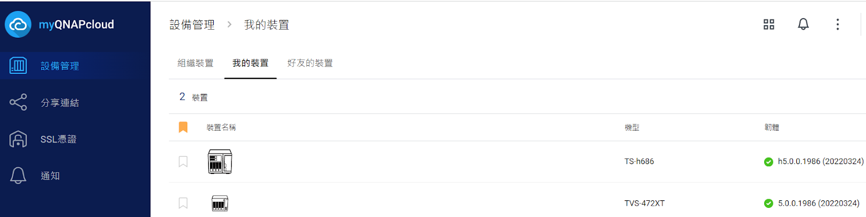Click the 通知 bell icon in sidebar
Screen dimensions: 866x217
18,175
